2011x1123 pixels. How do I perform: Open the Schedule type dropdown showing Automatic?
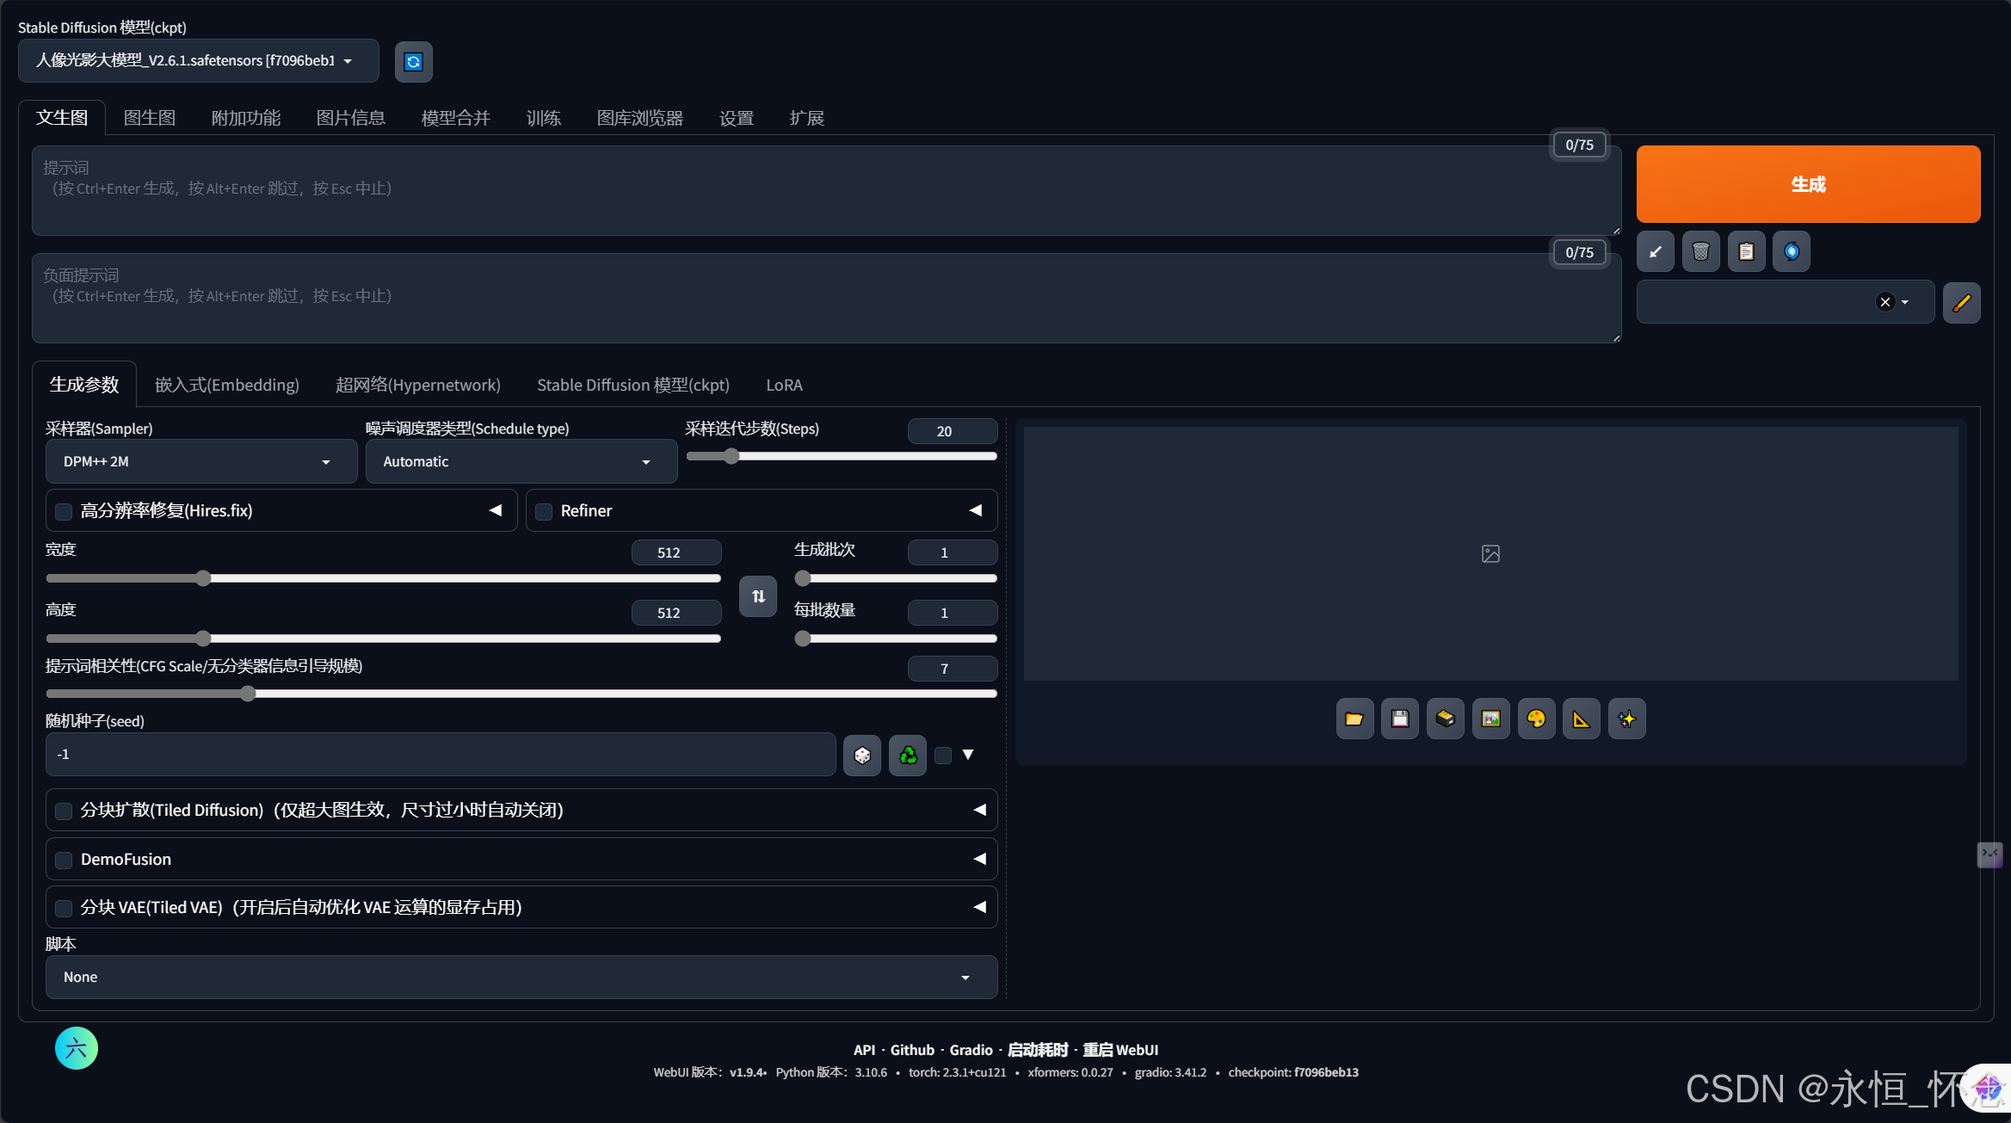tap(521, 462)
